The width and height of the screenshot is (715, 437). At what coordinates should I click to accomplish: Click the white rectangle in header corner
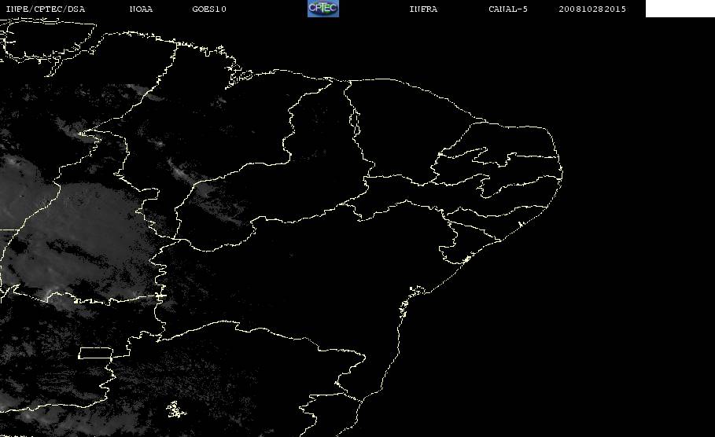click(x=680, y=8)
